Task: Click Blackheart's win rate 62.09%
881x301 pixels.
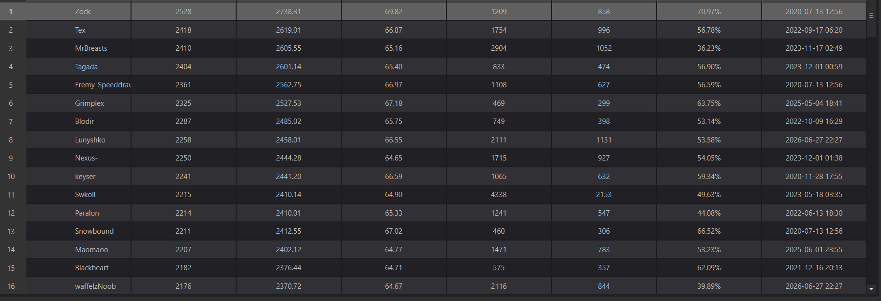Action: pos(709,268)
